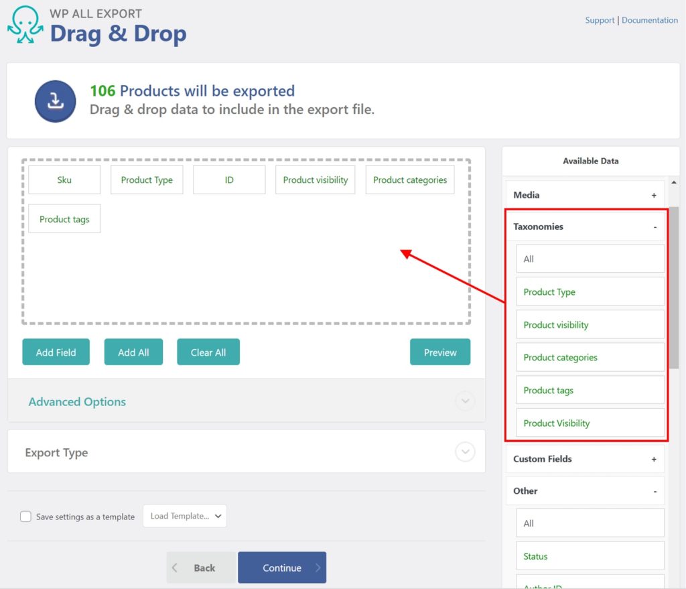Select the Sku field in the export area

[64, 180]
